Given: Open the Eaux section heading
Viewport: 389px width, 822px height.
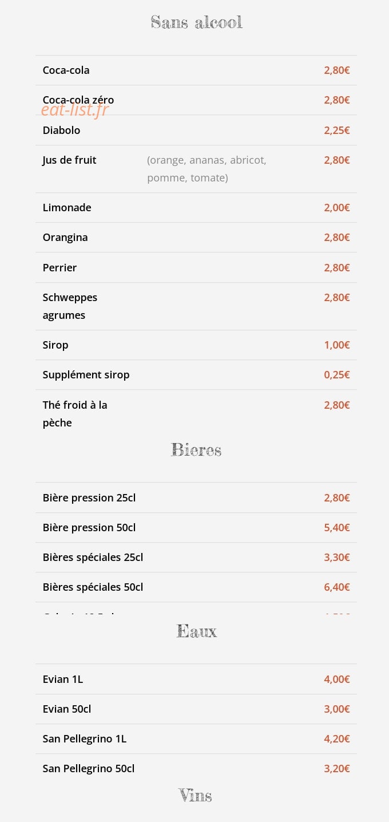Looking at the screenshot, I should pos(196,631).
